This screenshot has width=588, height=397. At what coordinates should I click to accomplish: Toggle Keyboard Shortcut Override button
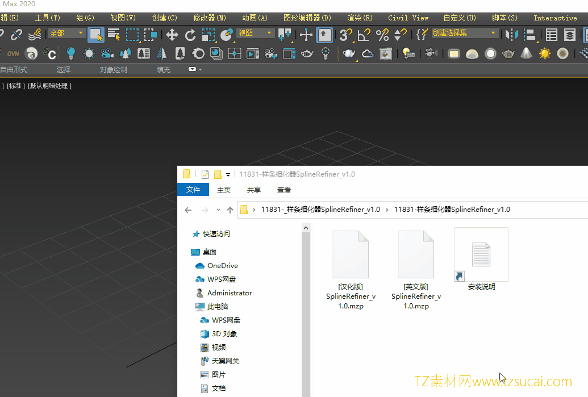pos(324,35)
